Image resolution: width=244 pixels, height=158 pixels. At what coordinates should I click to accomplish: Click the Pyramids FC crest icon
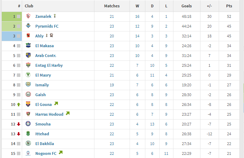point(28,26)
